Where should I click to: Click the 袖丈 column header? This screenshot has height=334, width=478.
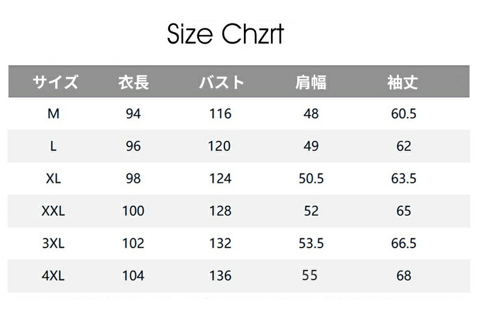point(403,83)
